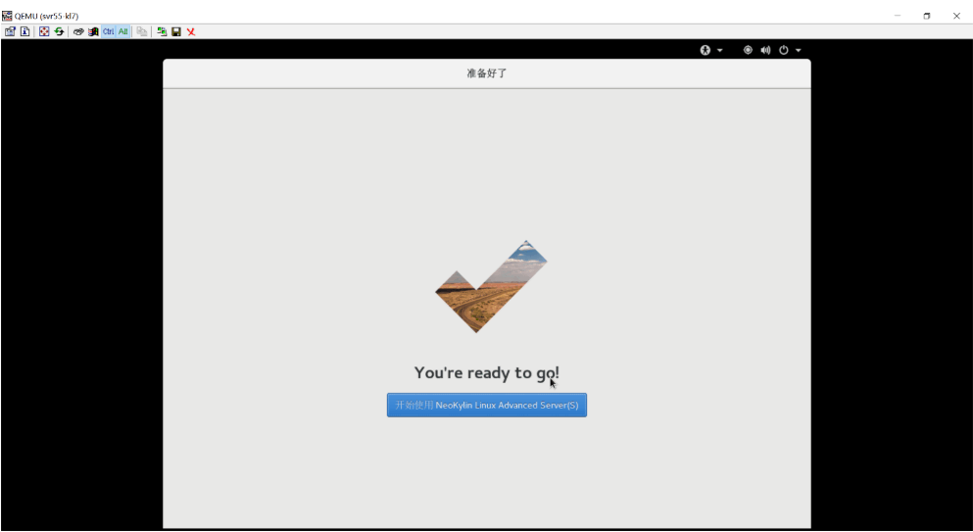Click the QEMU (svr55-kl7) title text
The width and height of the screenshot is (973, 532).
46,16
